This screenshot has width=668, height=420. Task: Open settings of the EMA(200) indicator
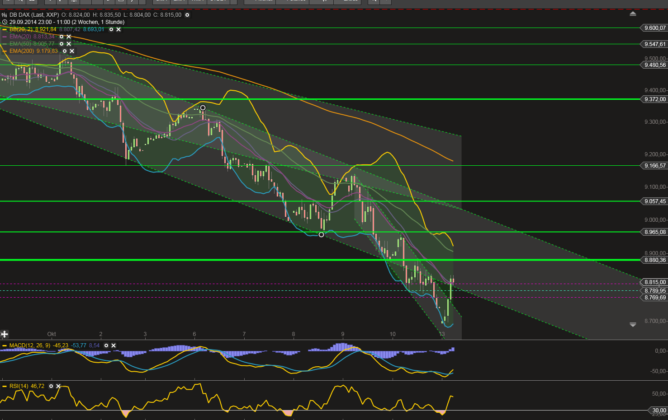tap(65, 51)
